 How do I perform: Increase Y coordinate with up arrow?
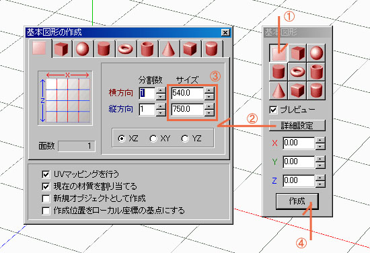point(320,159)
